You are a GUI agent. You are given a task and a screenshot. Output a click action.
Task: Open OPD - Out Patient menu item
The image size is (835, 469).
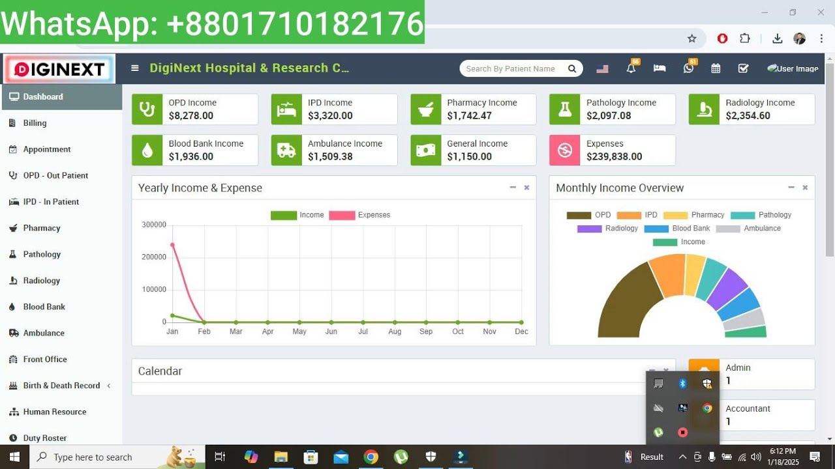click(61, 175)
